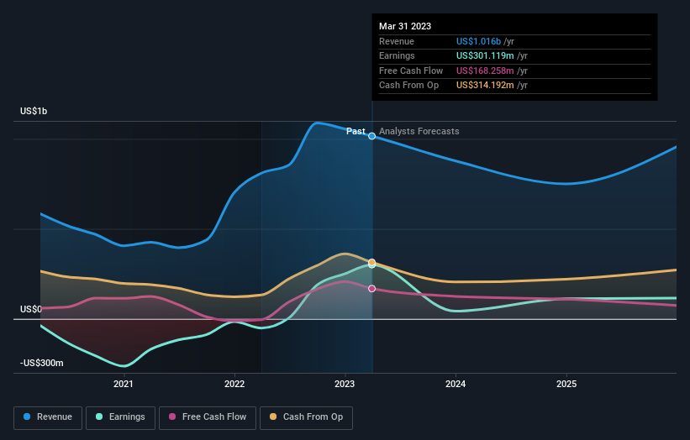Click the tooltip 'Revenue' row label
The image size is (690, 440).
click(397, 41)
